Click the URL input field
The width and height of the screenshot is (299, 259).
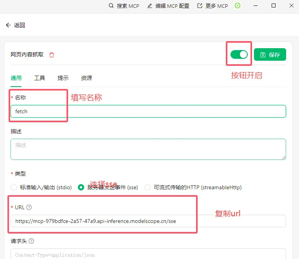click(x=148, y=221)
